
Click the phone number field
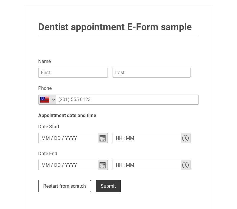(127, 100)
